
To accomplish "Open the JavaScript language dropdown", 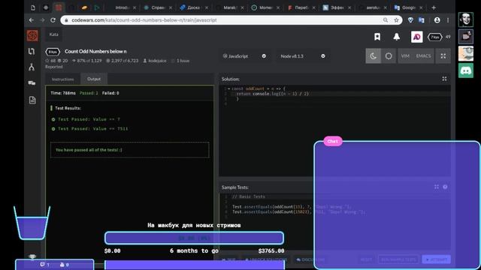I will click(x=244, y=56).
